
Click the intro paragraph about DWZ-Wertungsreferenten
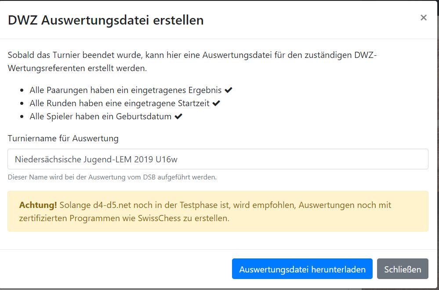(x=192, y=61)
